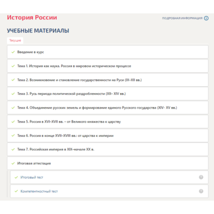Click the История России course title
This screenshot has width=214, height=214.
pos(32,18)
